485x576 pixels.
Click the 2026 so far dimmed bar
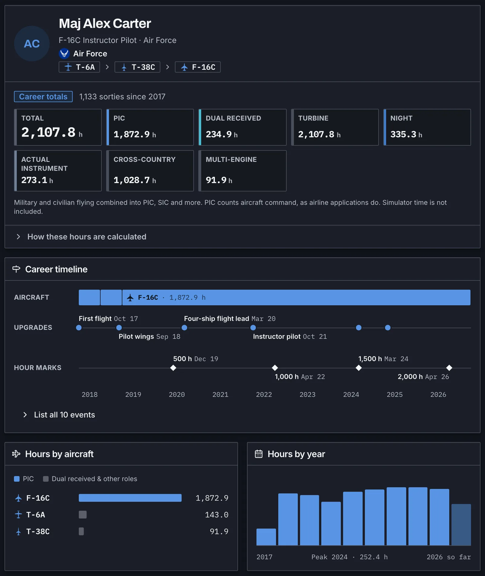pos(461,525)
